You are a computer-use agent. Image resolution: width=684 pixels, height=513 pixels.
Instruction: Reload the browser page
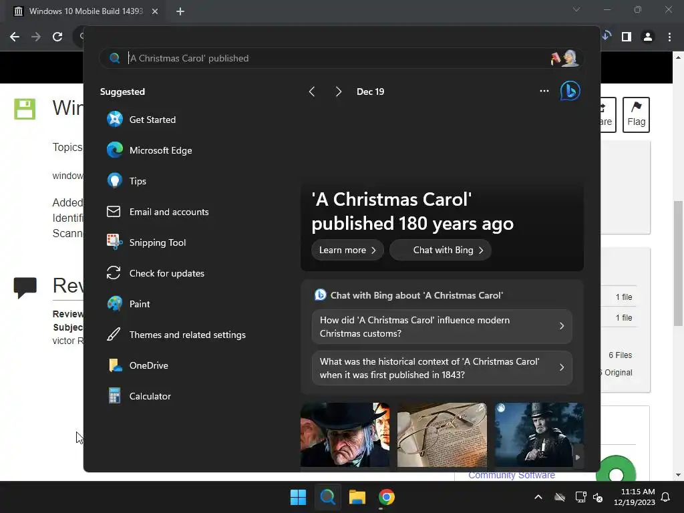pos(57,37)
